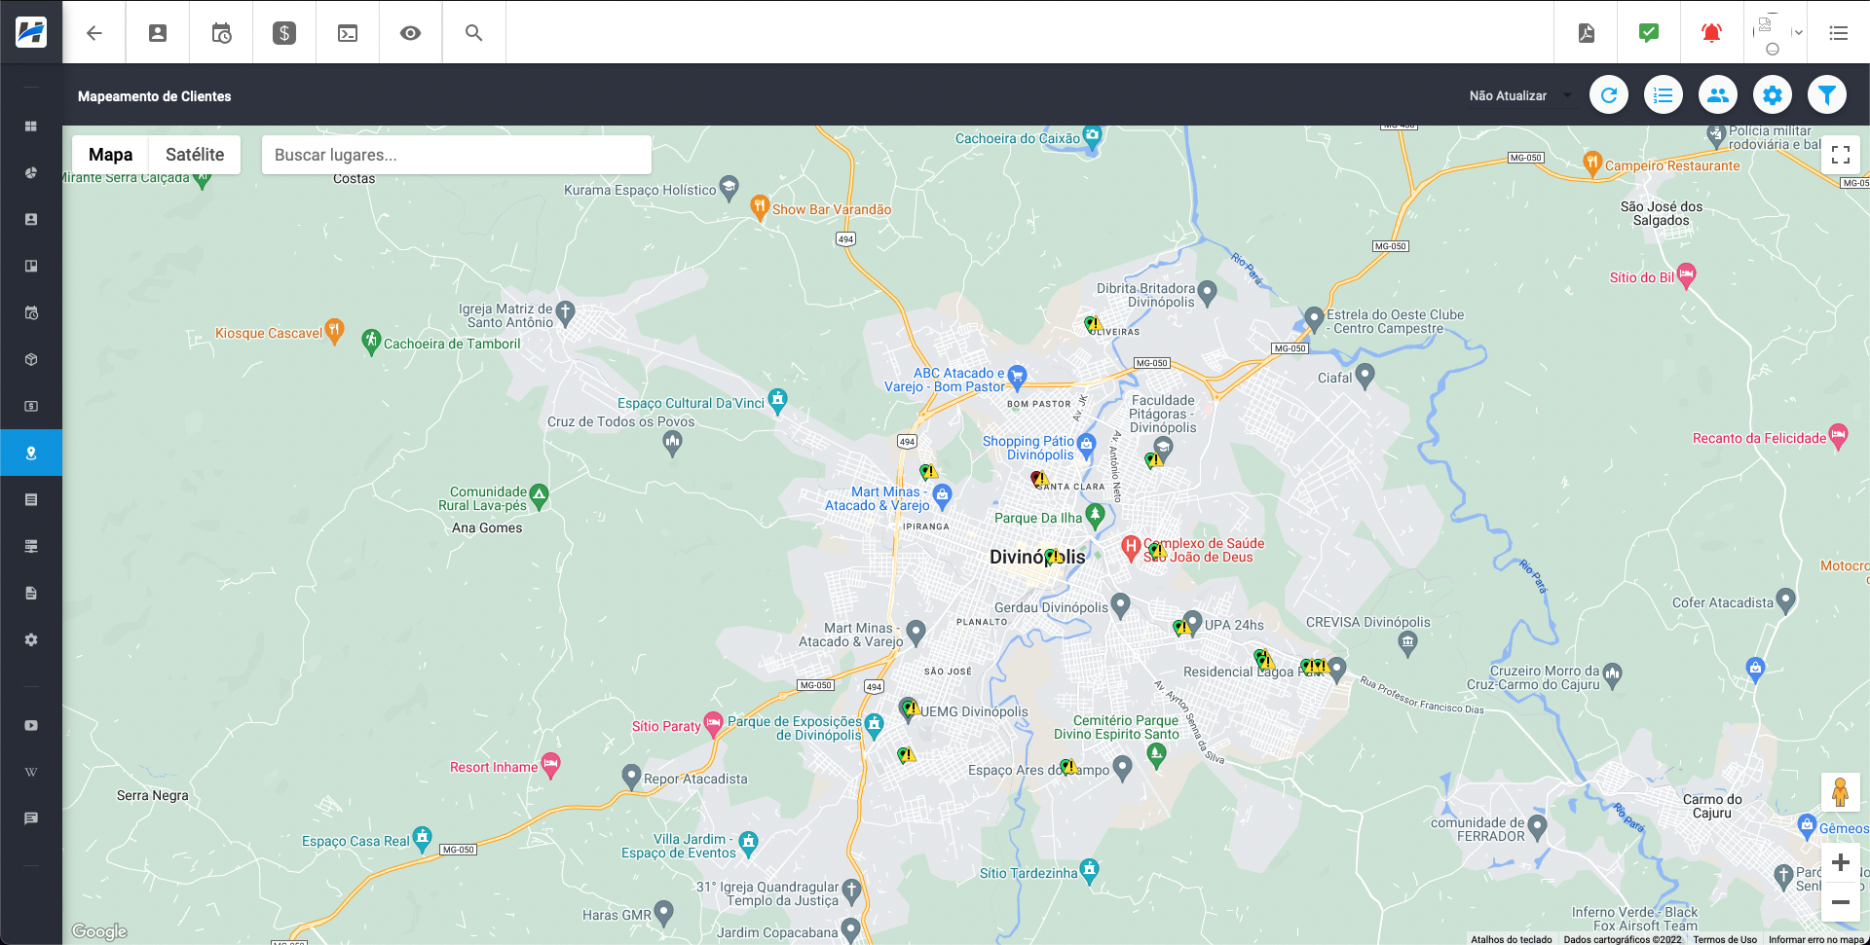The height and width of the screenshot is (945, 1870).
Task: Click the Resort Inhame hotel pin
Action: 551,764
